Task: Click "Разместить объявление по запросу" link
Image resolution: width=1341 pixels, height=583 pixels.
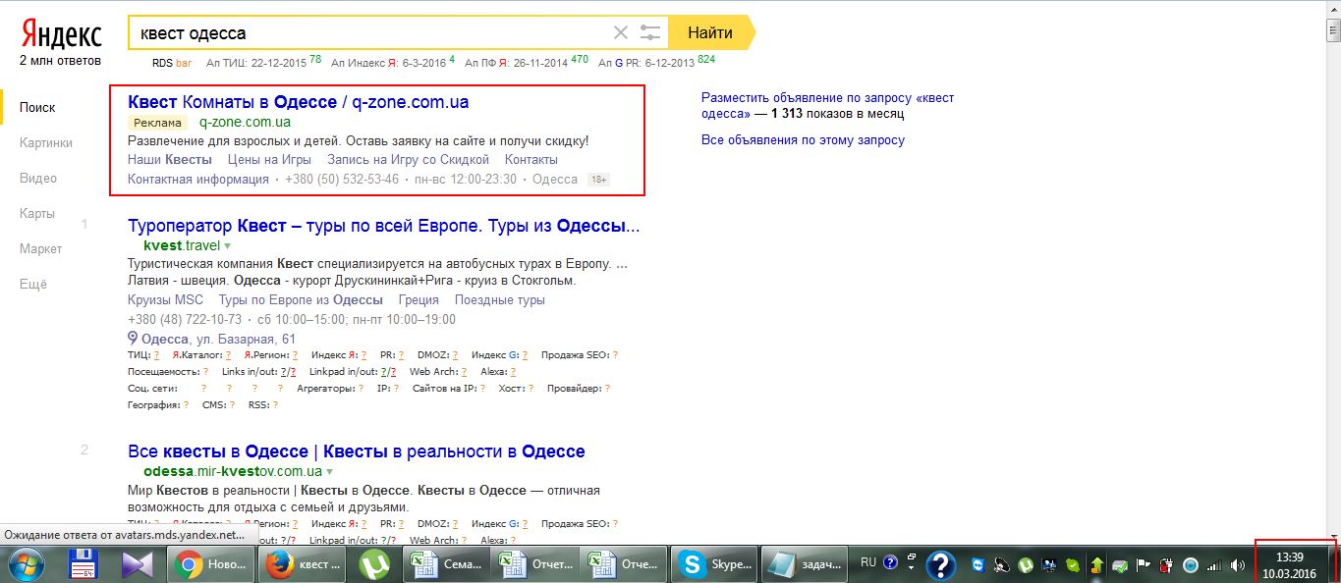Action: 827,105
